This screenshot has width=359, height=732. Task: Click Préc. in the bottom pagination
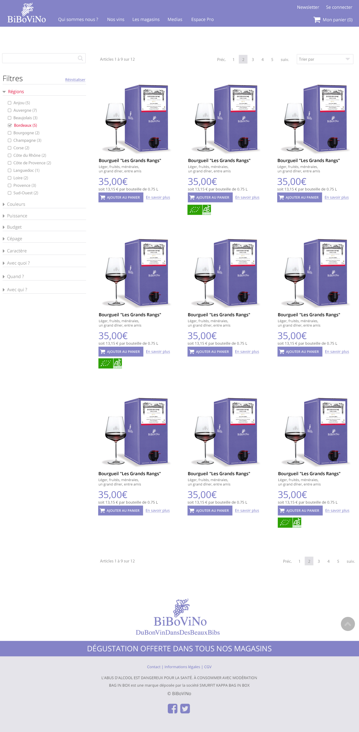tap(287, 561)
